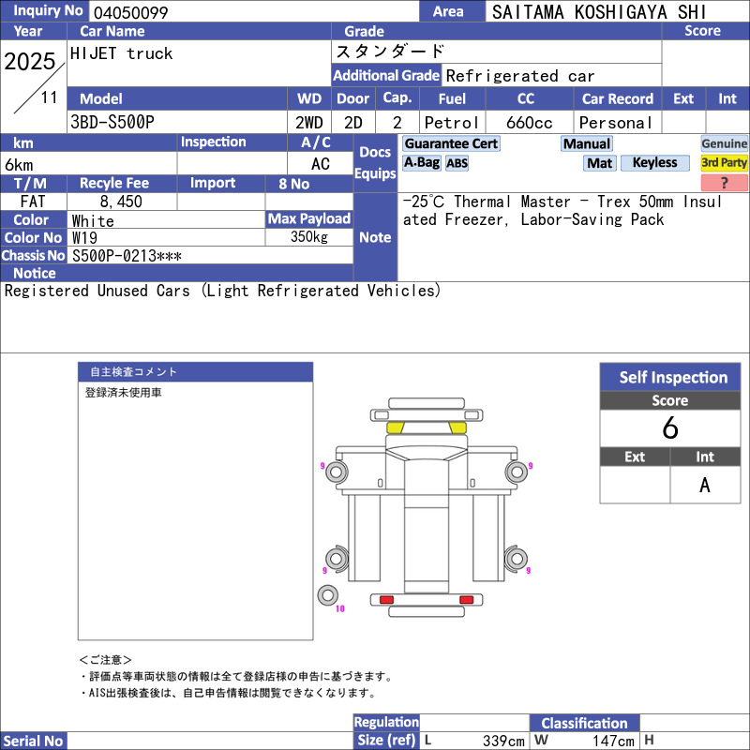Click the right red taillight on diagram
Screen dimensions: 750x750
(466, 600)
